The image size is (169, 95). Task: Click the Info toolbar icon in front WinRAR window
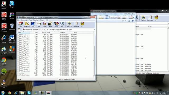coord(62,24)
